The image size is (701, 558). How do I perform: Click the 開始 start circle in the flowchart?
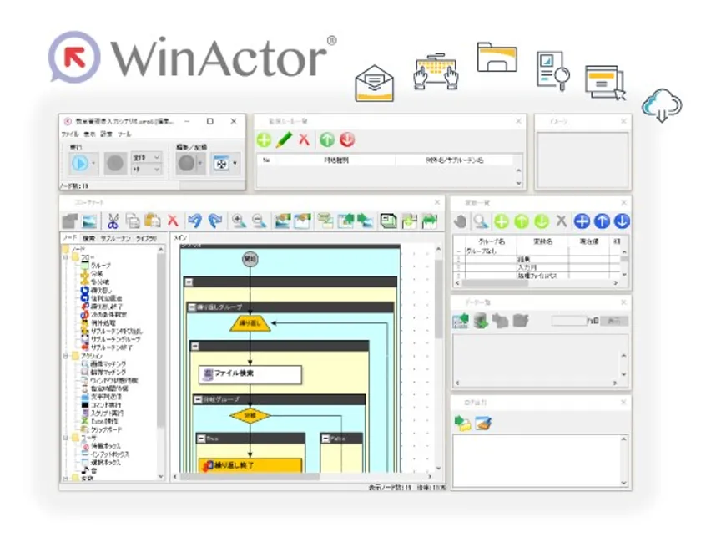250,259
